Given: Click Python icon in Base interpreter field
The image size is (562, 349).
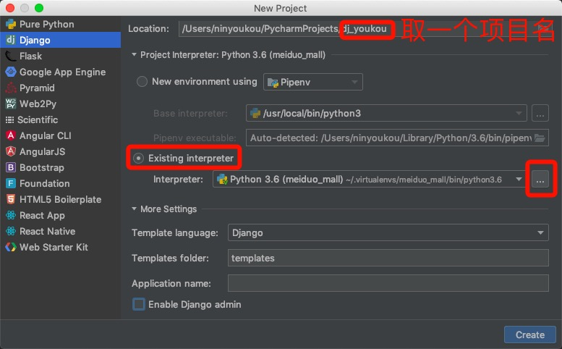Looking at the screenshot, I should pyautogui.click(x=255, y=114).
